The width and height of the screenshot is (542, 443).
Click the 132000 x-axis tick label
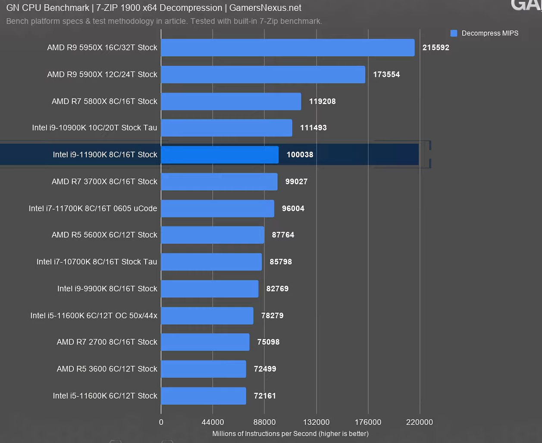(x=316, y=422)
